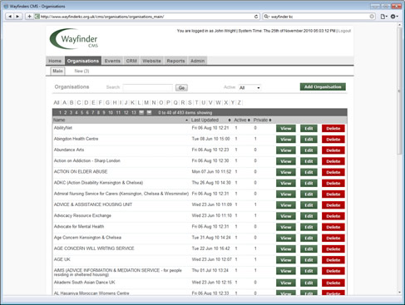Sort by Private column arrows
The width and height of the screenshot is (405, 305).
(x=270, y=121)
